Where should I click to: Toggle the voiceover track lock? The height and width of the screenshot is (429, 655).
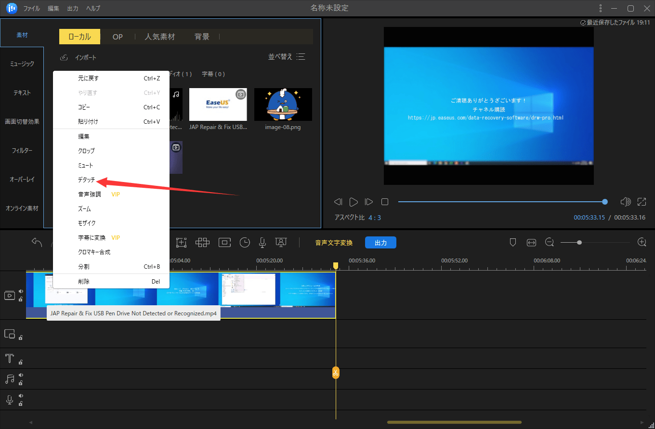[x=21, y=404]
